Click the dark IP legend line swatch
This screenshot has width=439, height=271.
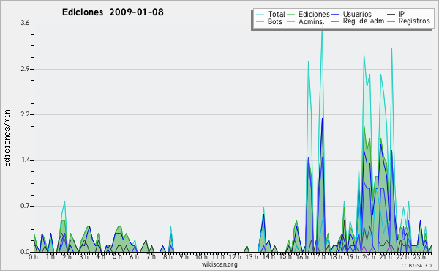[391, 15]
